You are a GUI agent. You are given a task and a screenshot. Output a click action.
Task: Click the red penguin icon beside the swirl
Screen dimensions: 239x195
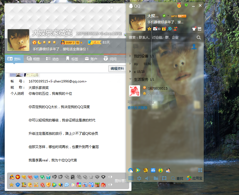coord(175,29)
